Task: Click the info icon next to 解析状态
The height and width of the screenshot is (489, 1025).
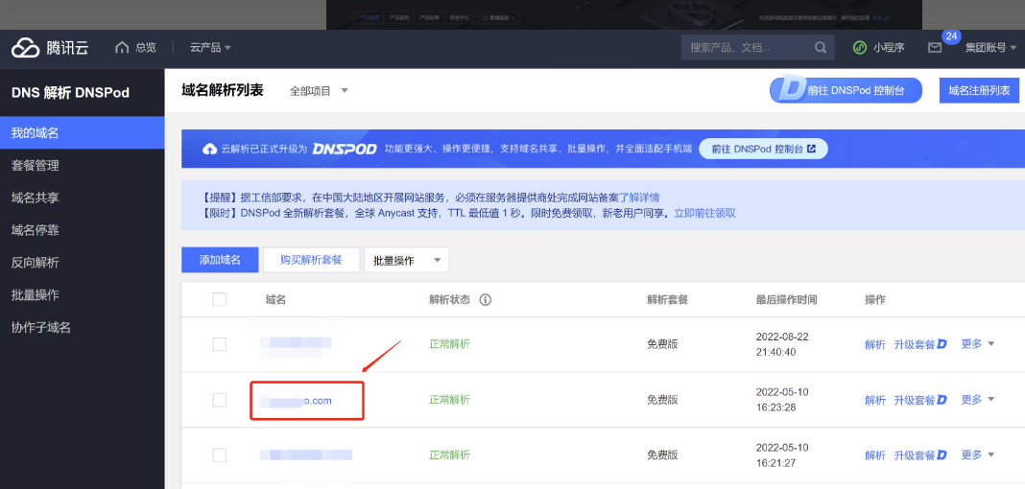Action: [486, 300]
